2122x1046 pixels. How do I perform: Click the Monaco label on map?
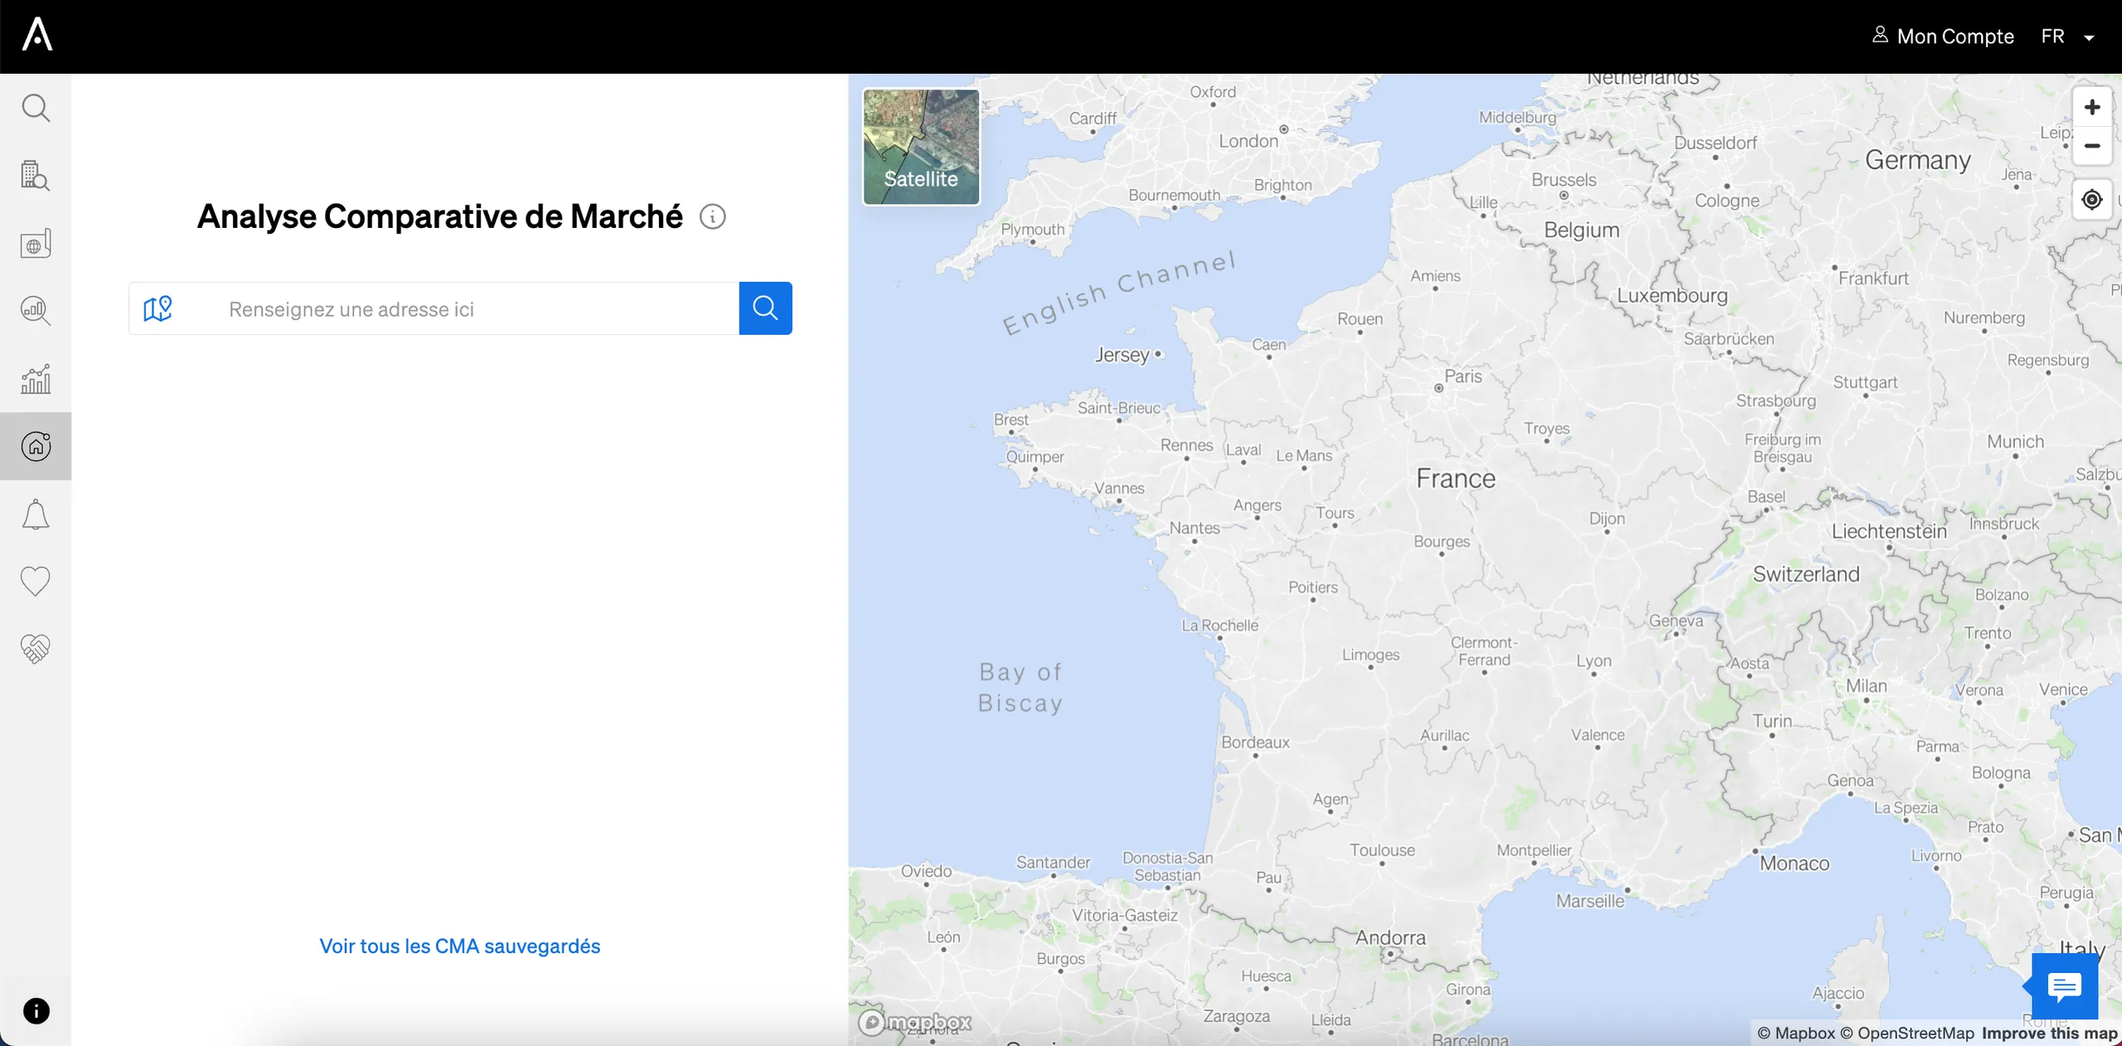(x=1795, y=864)
